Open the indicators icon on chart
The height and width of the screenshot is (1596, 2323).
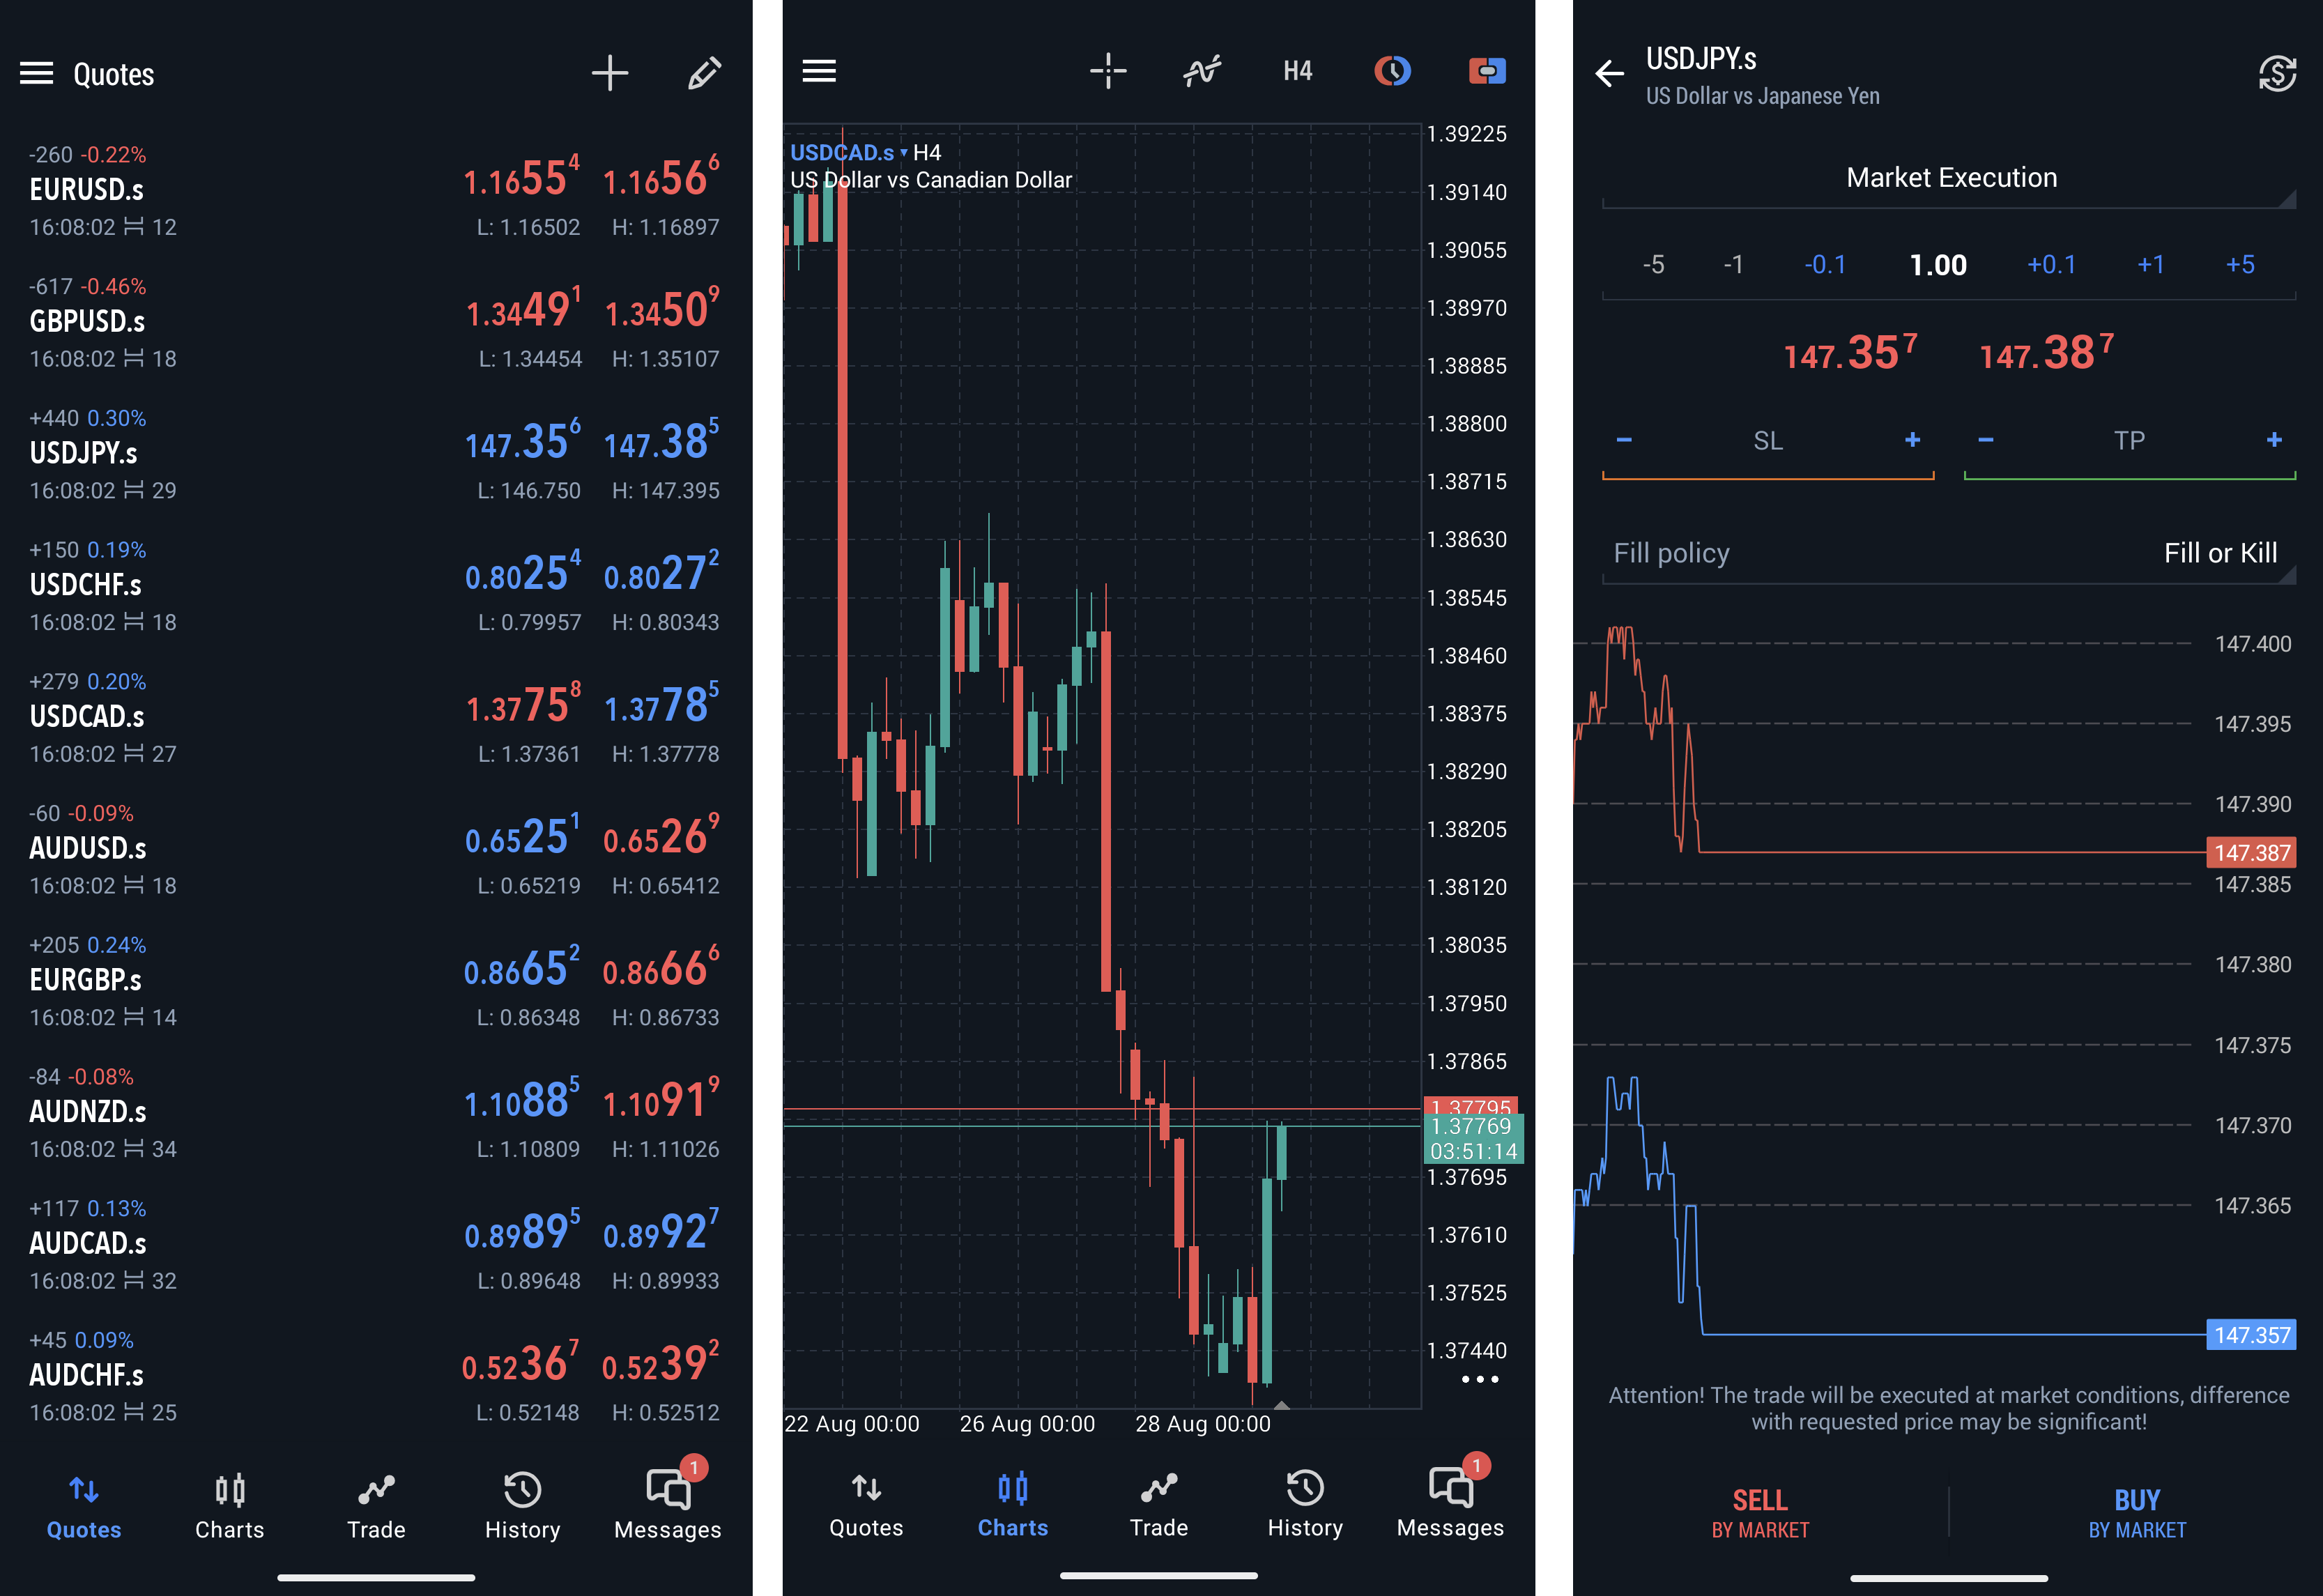(1202, 71)
